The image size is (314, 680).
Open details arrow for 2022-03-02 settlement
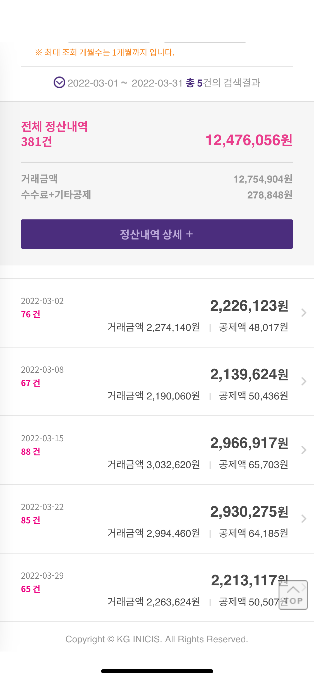[x=304, y=313]
